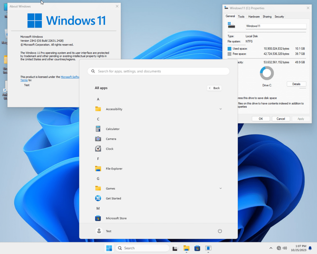Open the network status tray icon
The image size is (317, 254).
279,248
